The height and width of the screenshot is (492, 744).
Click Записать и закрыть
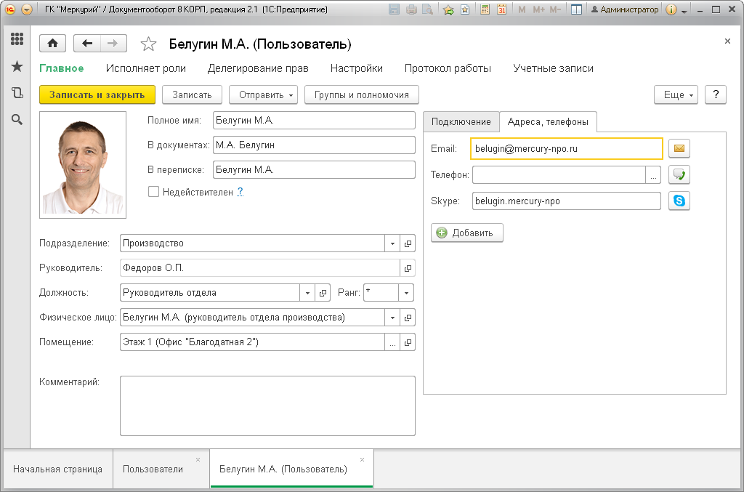(x=97, y=95)
